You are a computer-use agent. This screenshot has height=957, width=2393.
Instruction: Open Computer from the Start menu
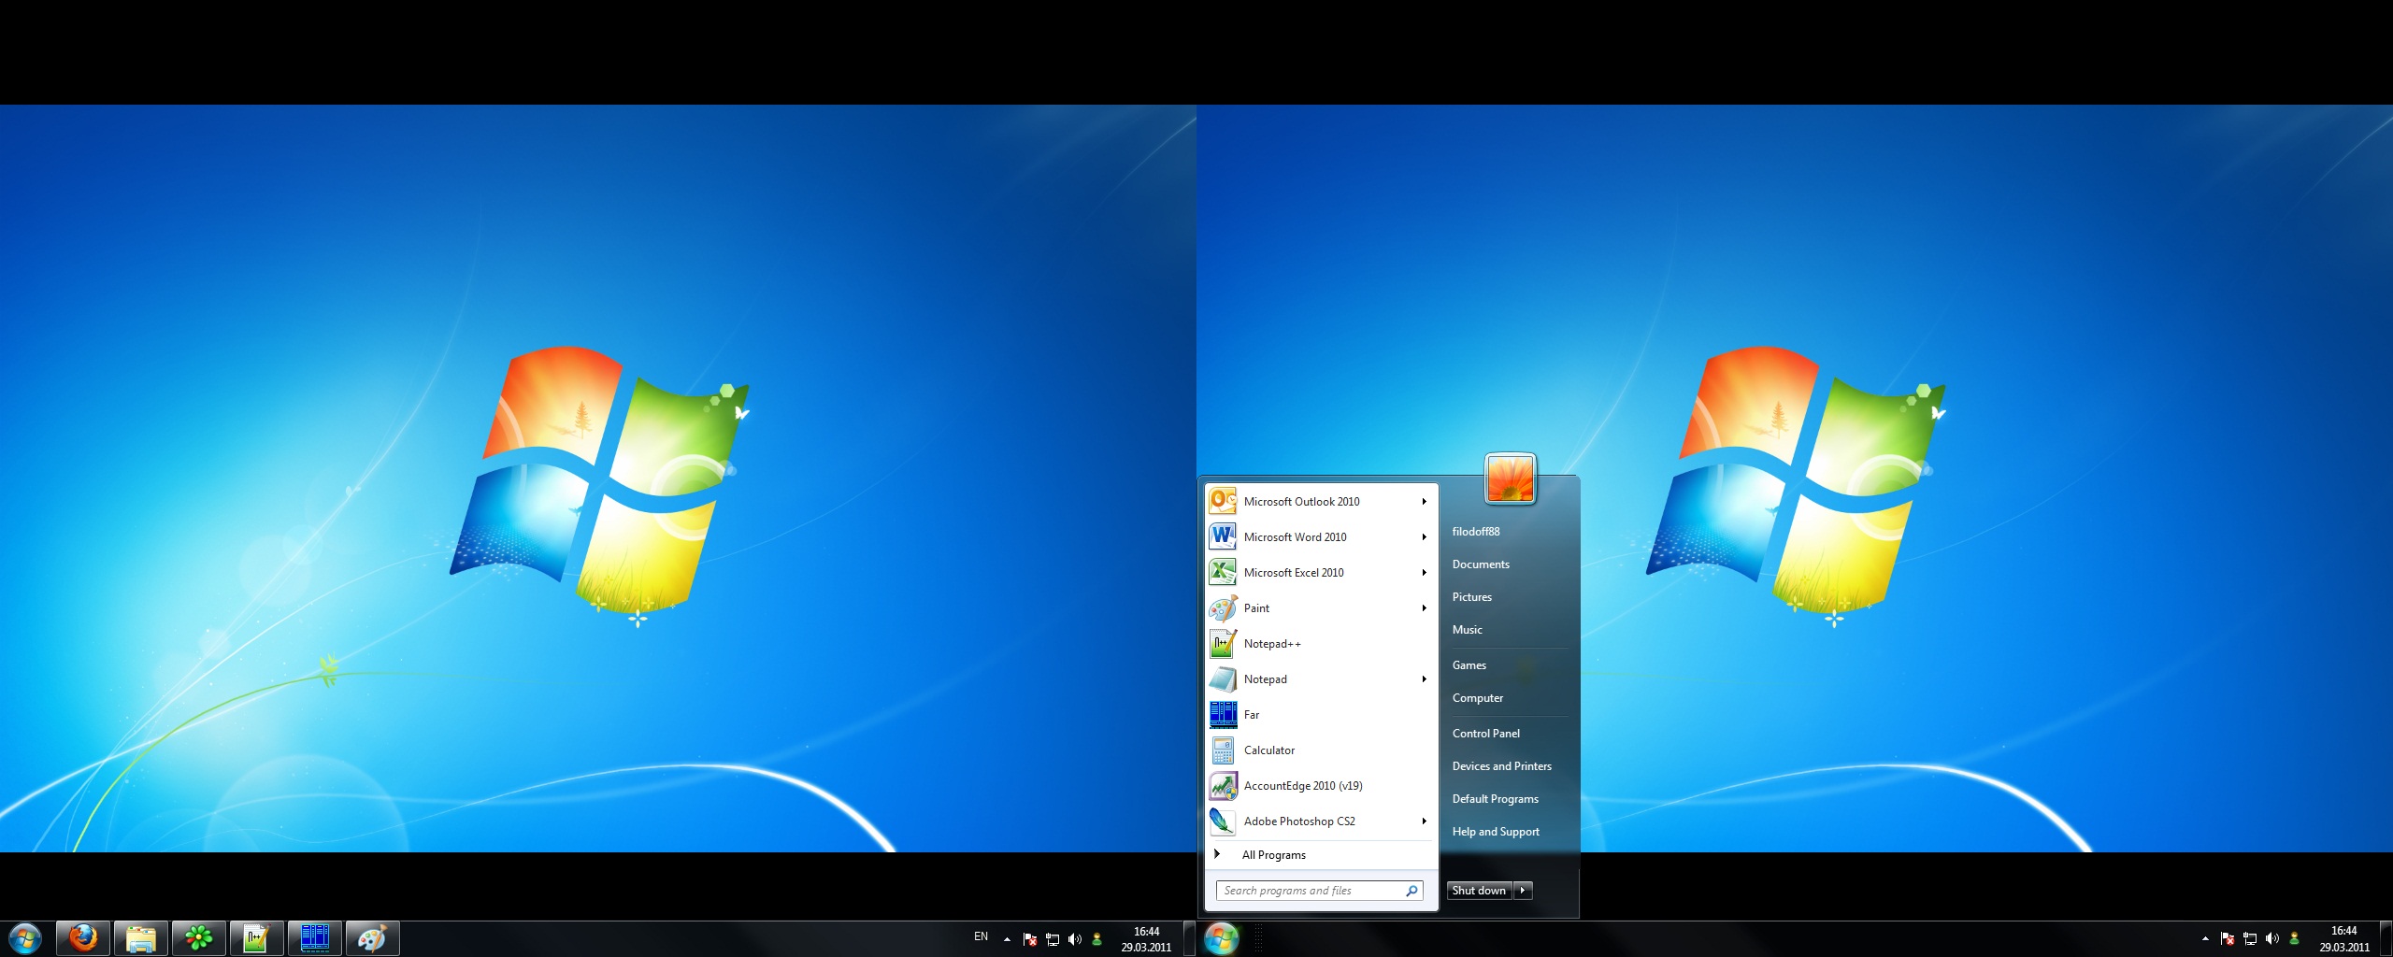tap(1477, 698)
